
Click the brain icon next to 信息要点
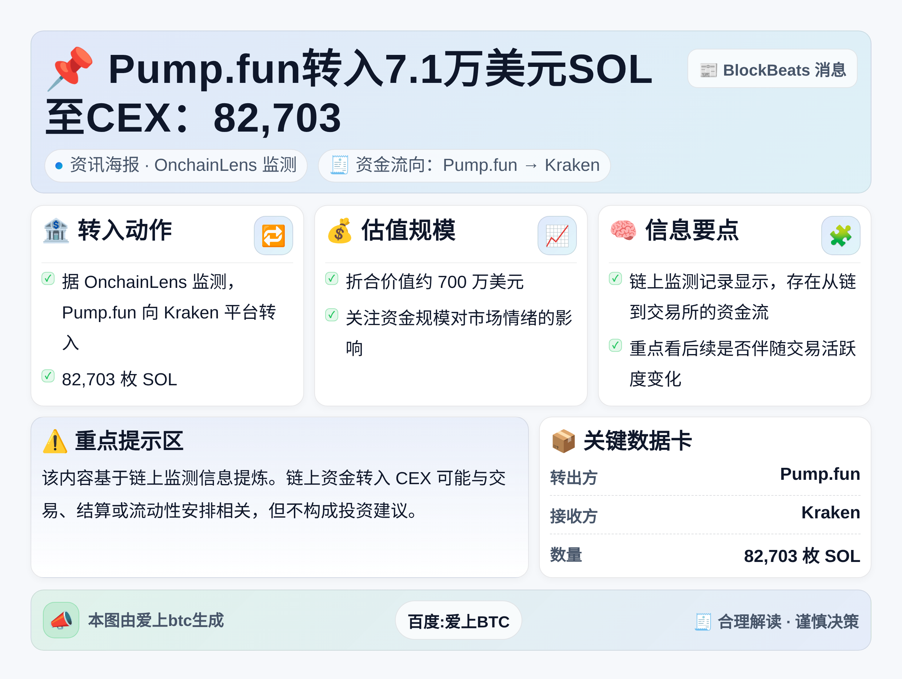[x=623, y=231]
